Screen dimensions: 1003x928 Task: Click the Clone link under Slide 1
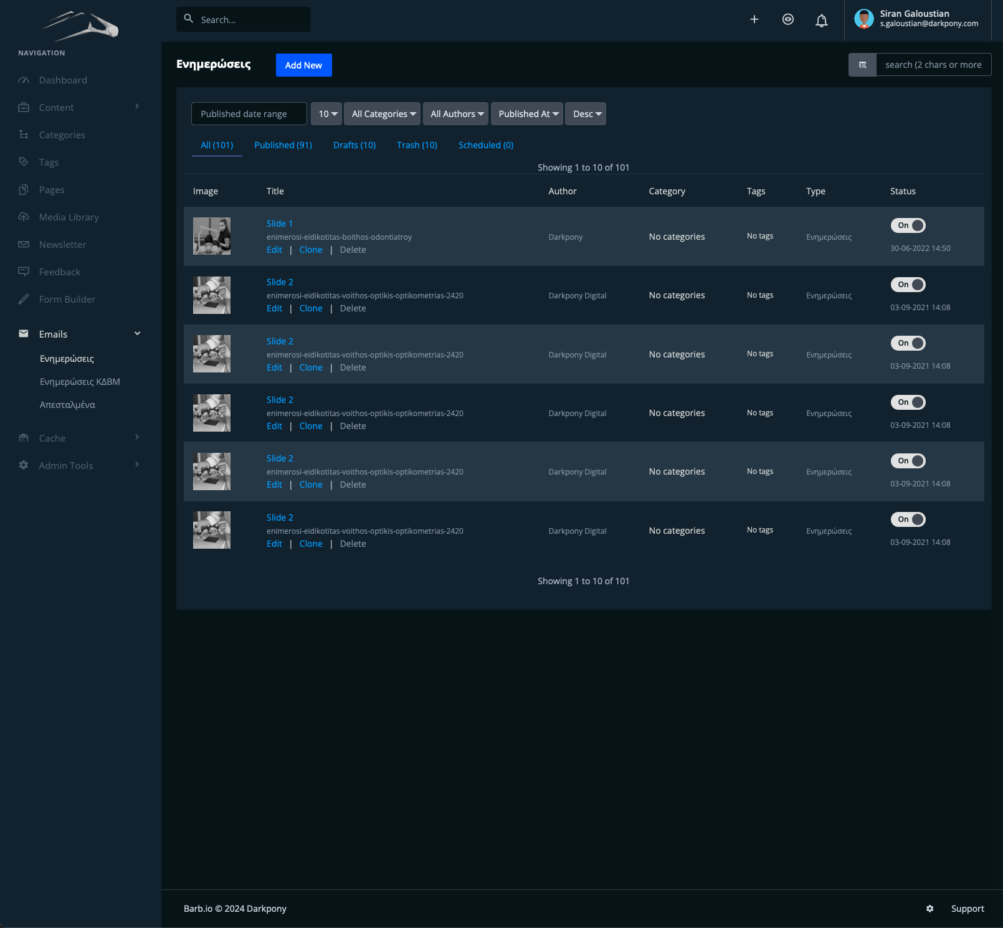pos(310,250)
